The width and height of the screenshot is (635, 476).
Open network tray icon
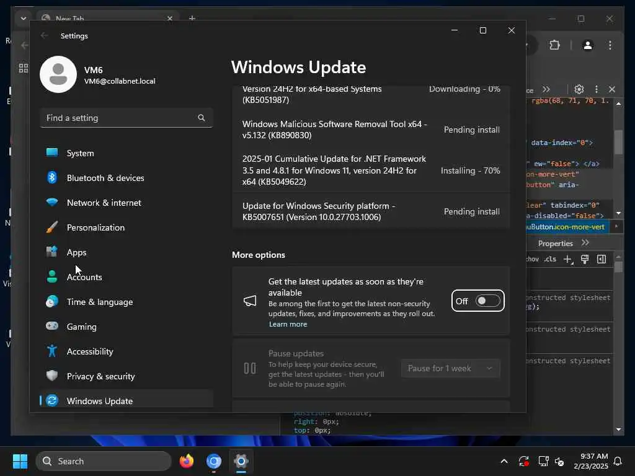[x=543, y=461]
